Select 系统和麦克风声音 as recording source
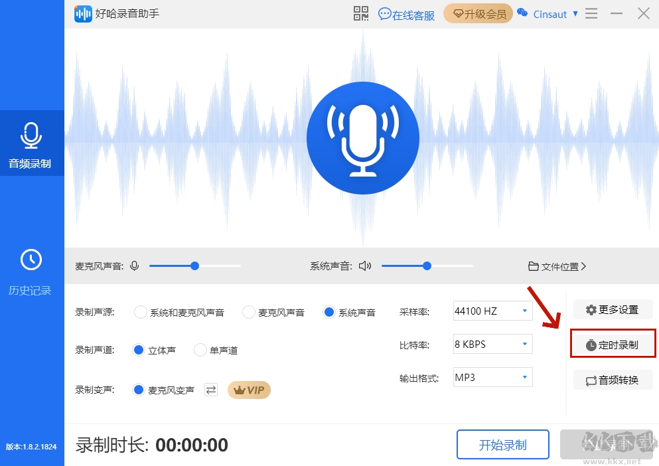659x466 pixels. 140,311
